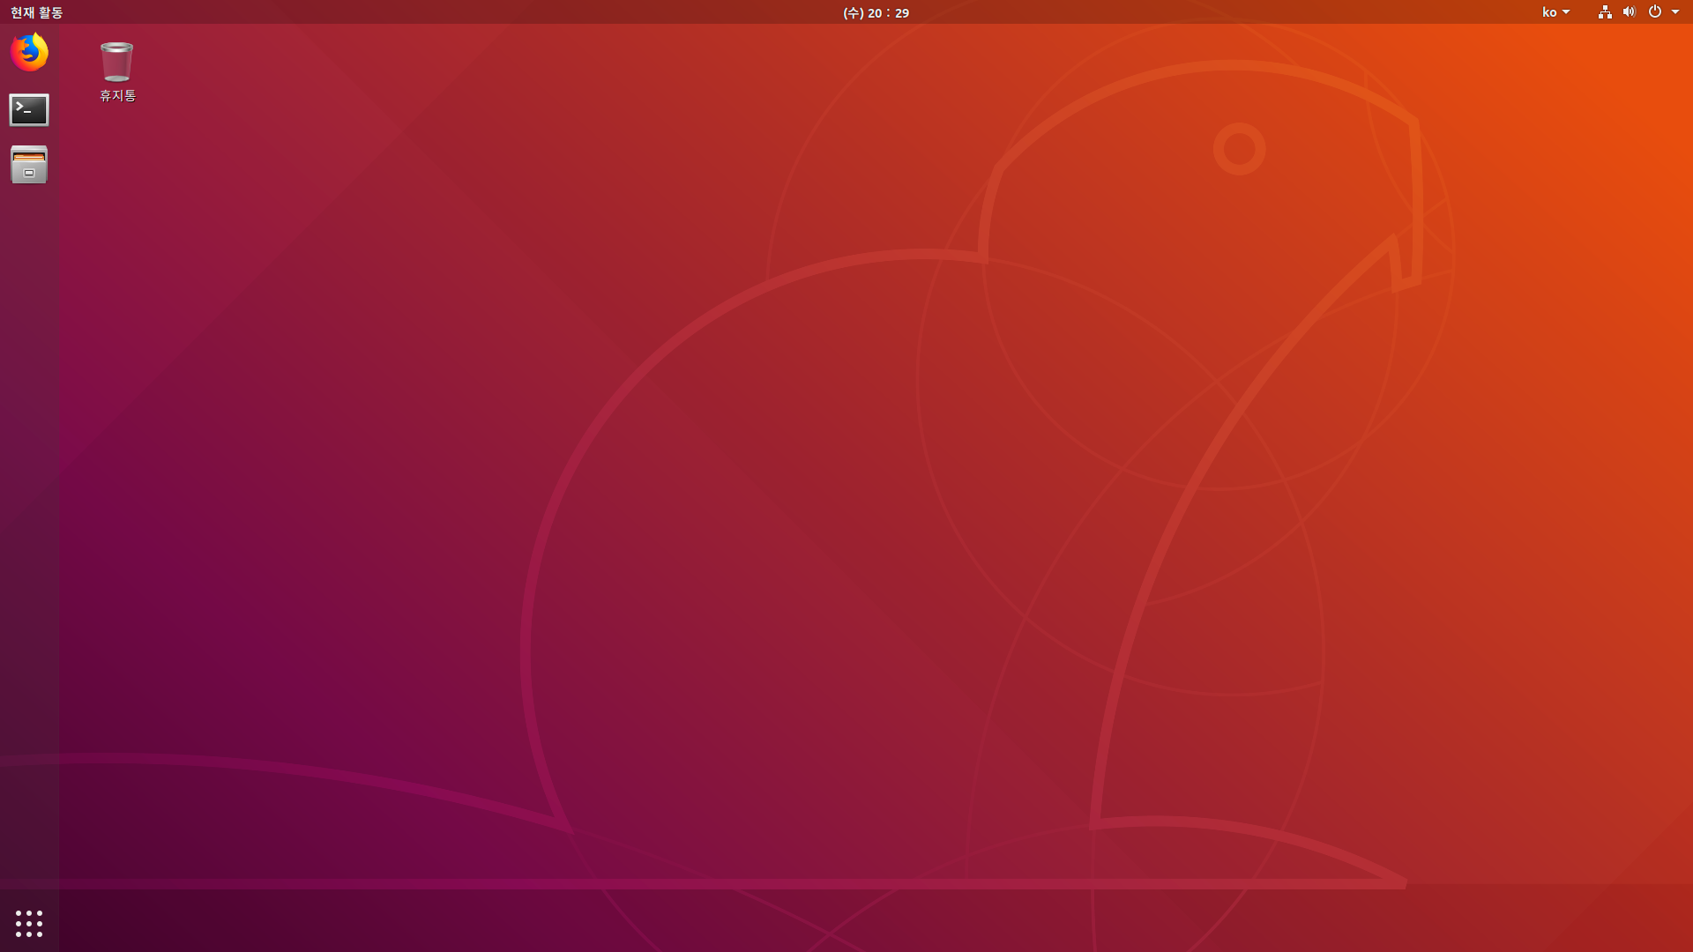Viewport: 1693px width, 952px height.
Task: Click the 휴지통 label under trash
Action: tap(117, 95)
